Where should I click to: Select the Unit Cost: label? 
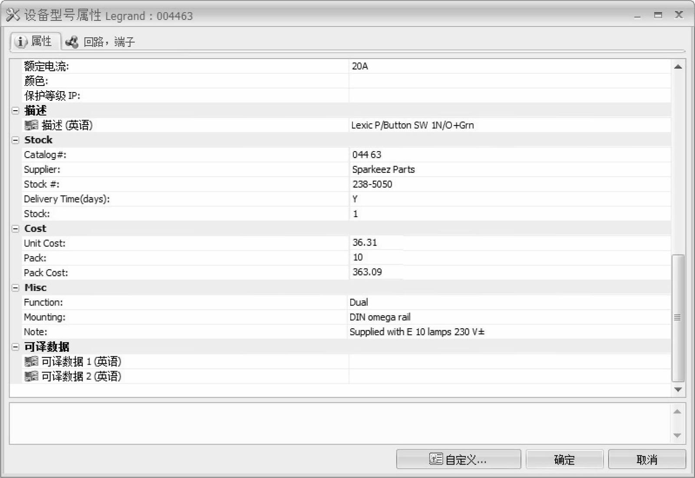point(45,244)
